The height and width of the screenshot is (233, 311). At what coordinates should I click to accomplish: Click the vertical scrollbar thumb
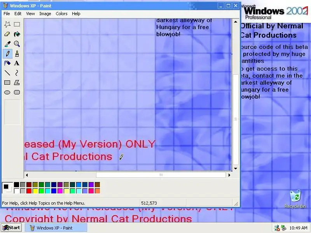tap(236, 120)
